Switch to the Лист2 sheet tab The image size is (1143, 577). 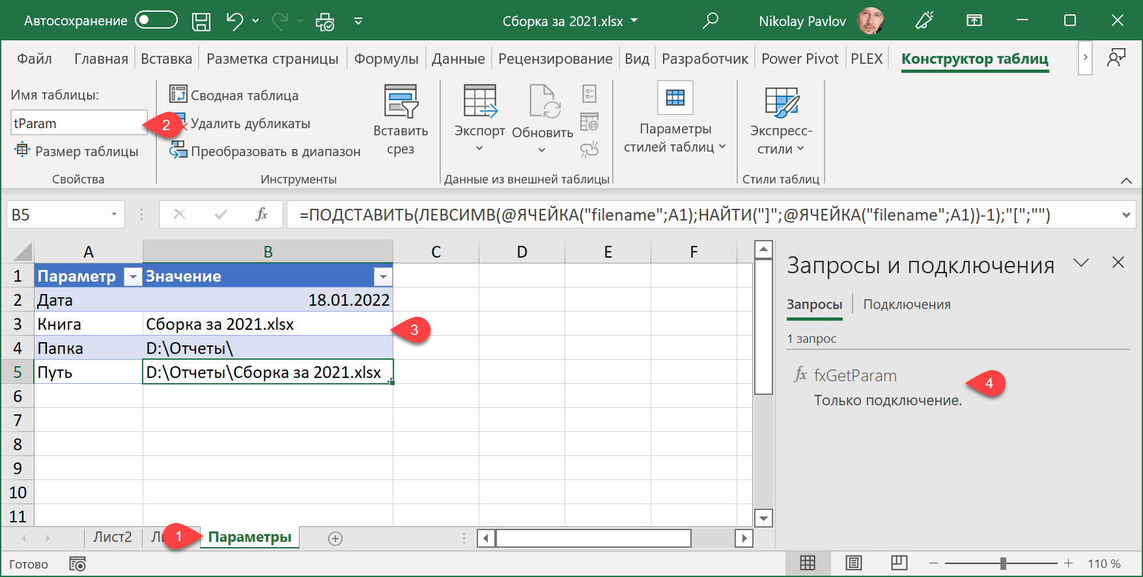point(112,537)
